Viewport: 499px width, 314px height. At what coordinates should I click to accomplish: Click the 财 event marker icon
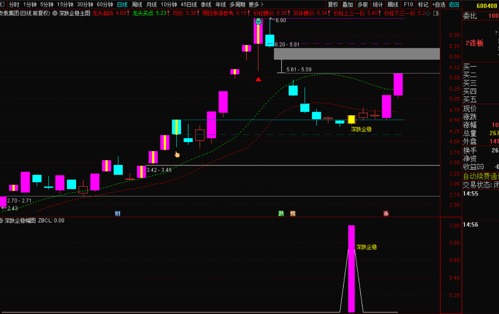click(x=118, y=214)
